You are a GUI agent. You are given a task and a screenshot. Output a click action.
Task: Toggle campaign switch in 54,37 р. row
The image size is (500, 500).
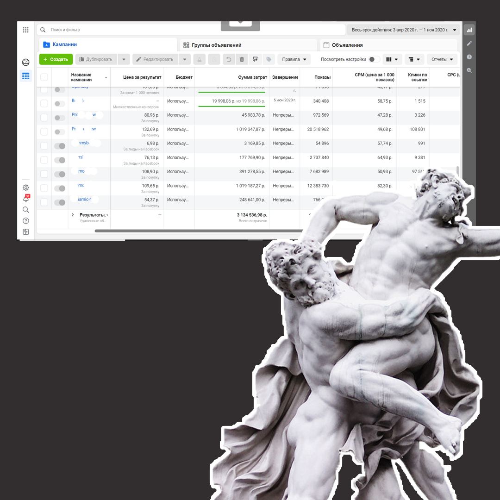click(x=60, y=202)
